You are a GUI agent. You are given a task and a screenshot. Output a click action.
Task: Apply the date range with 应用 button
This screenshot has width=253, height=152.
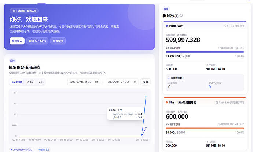(145, 82)
